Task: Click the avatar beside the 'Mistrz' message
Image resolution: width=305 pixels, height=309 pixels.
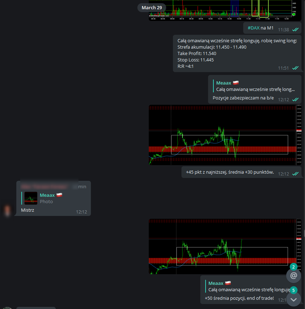Action: point(7,210)
